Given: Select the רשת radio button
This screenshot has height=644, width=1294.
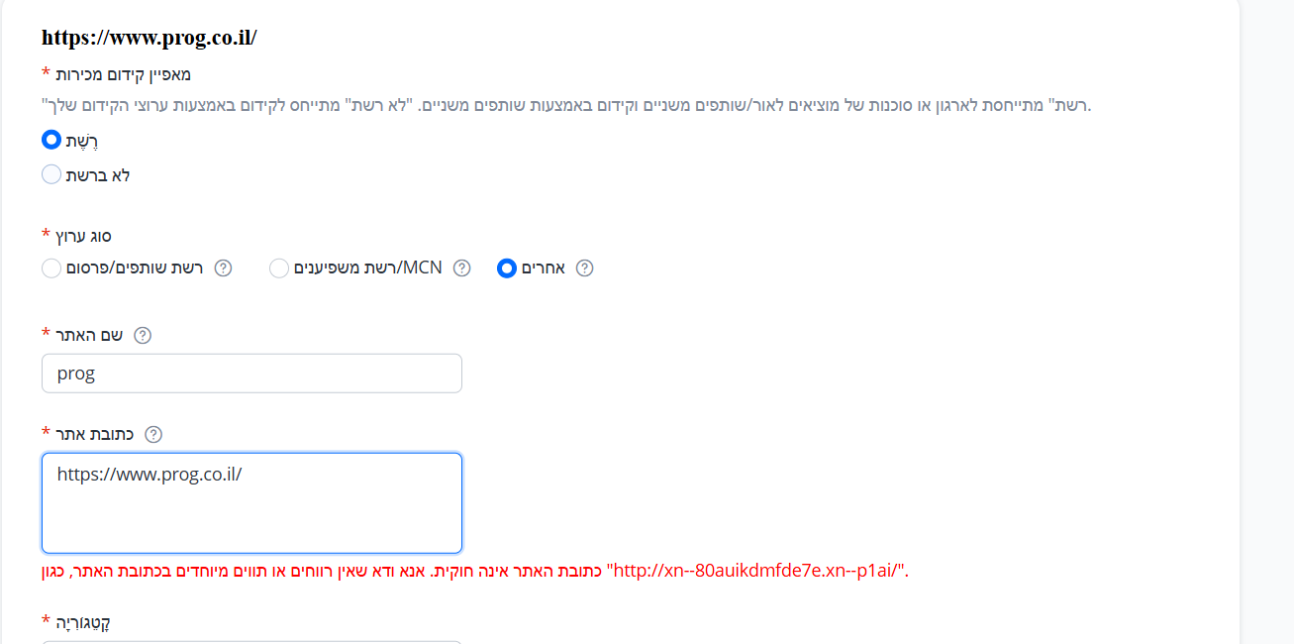Looking at the screenshot, I should point(51,140).
